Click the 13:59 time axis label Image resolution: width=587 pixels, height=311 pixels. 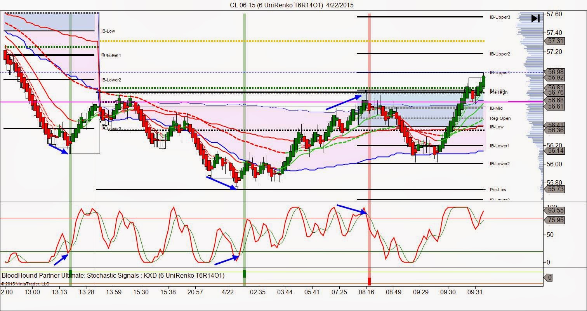[x=114, y=292]
